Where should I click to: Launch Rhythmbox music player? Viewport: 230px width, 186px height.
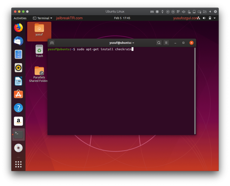[19, 68]
